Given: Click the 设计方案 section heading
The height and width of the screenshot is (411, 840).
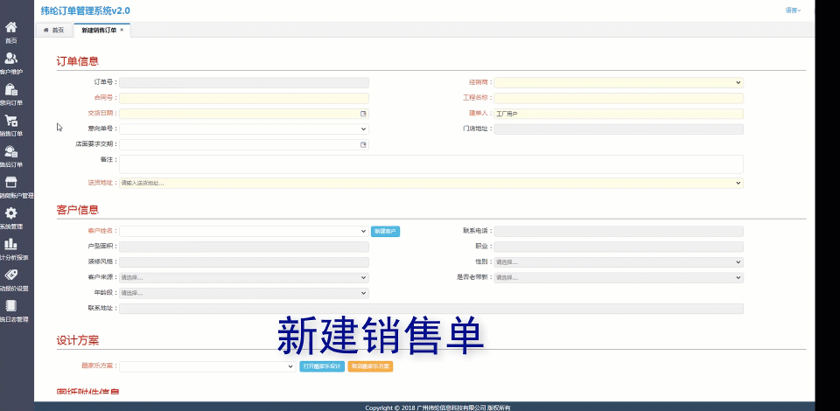Looking at the screenshot, I should pyautogui.click(x=78, y=341).
